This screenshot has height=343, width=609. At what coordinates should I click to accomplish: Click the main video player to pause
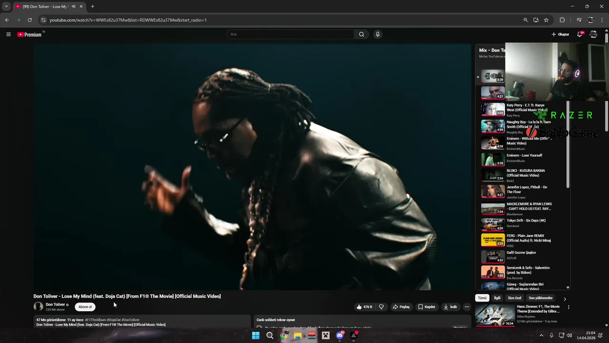(x=252, y=167)
